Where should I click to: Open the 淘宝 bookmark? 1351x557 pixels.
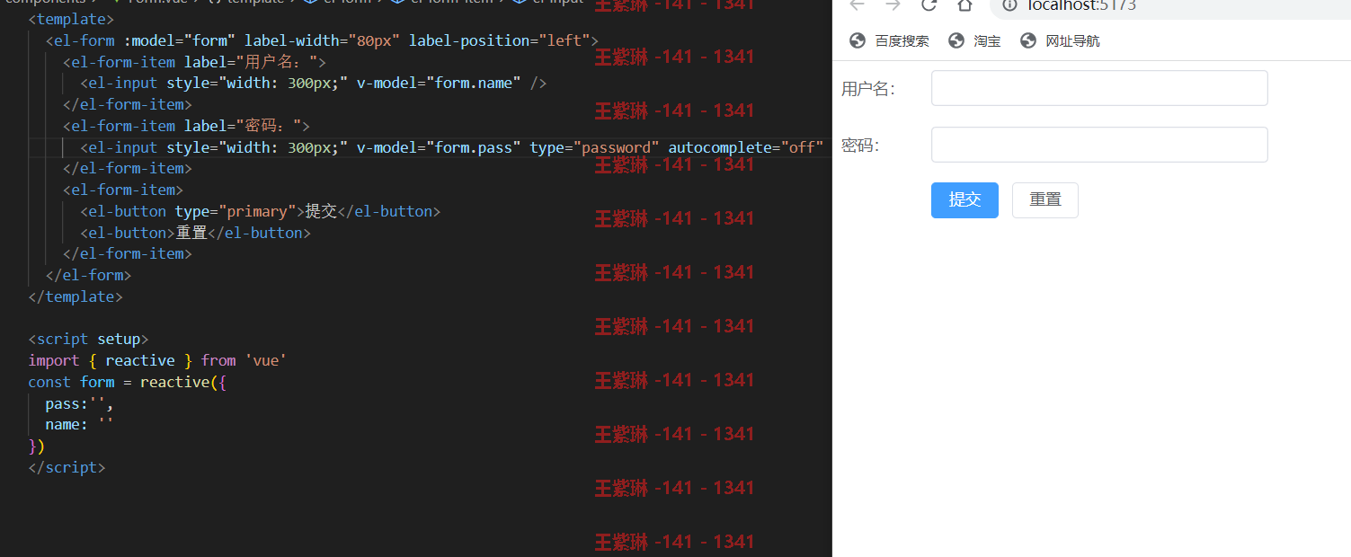pos(975,40)
